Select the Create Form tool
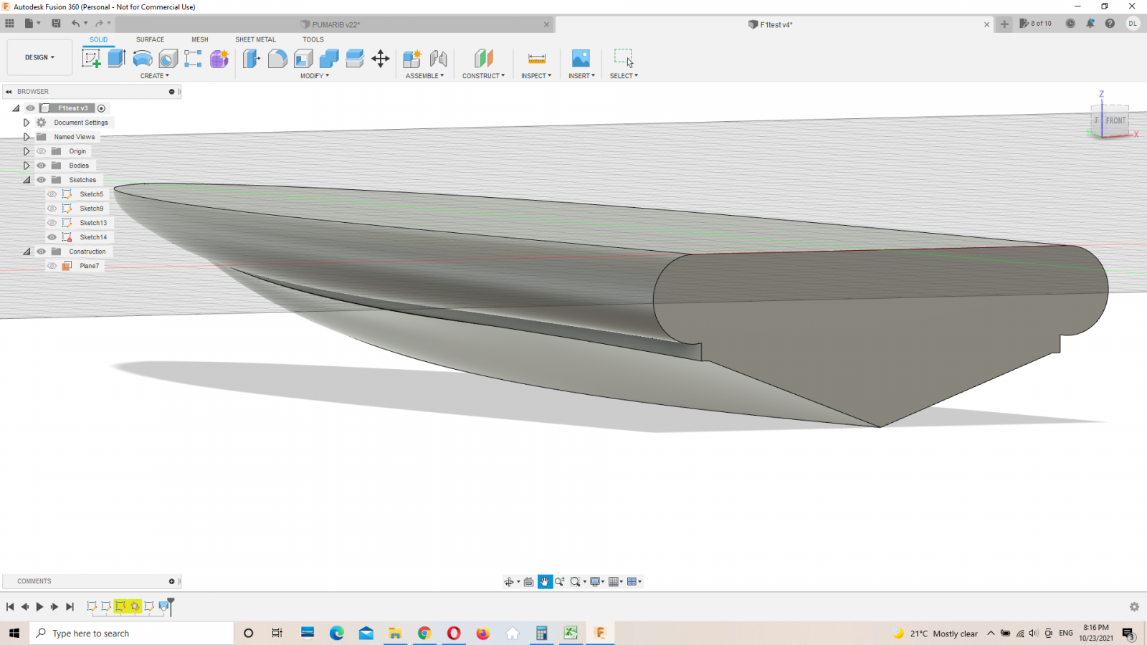Viewport: 1147px width, 645px height. coord(219,58)
